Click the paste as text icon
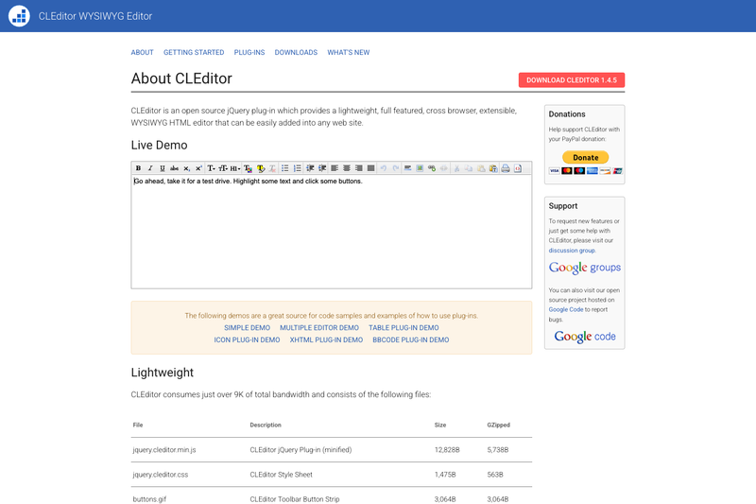This screenshot has width=756, height=504. click(493, 168)
